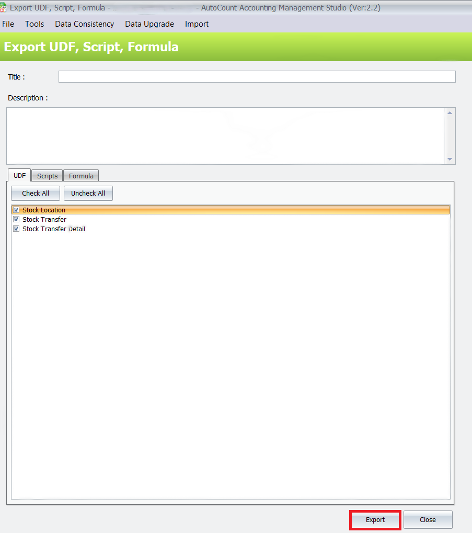Open the File menu
Screen dimensions: 472x533
tap(8, 24)
